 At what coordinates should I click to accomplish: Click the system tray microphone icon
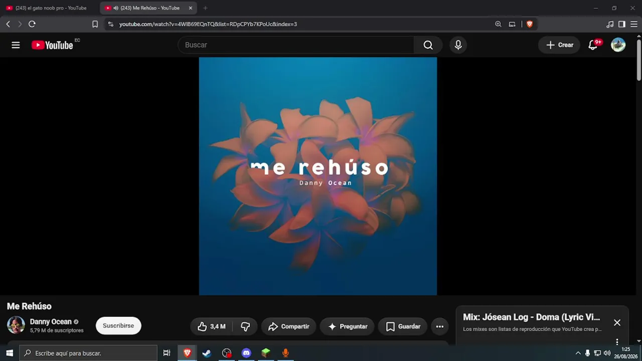(x=587, y=353)
